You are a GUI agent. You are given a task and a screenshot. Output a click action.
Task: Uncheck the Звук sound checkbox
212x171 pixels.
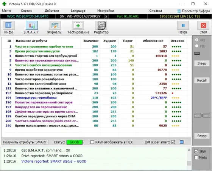(x=196, y=151)
